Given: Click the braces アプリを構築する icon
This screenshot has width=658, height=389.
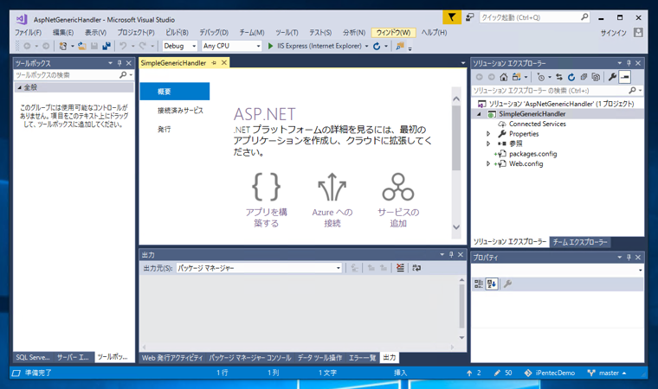Looking at the screenshot, I should coord(266,187).
